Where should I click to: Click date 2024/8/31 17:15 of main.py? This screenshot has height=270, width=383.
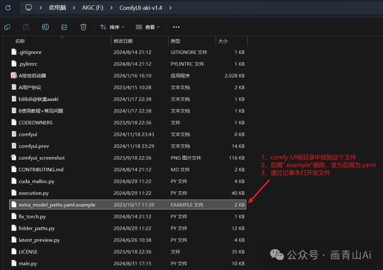132,263
